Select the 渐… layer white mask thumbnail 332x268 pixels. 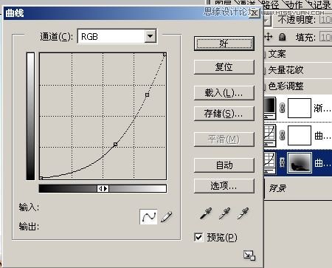[x=300, y=108]
